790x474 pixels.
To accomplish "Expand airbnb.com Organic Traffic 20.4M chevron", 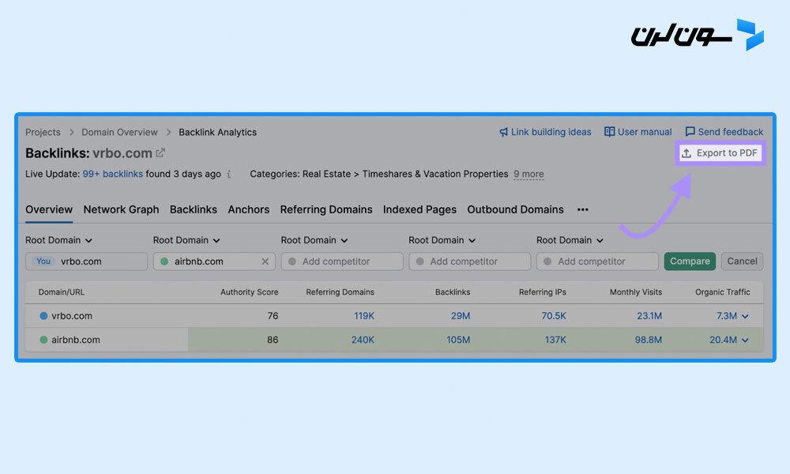I will [x=745, y=340].
